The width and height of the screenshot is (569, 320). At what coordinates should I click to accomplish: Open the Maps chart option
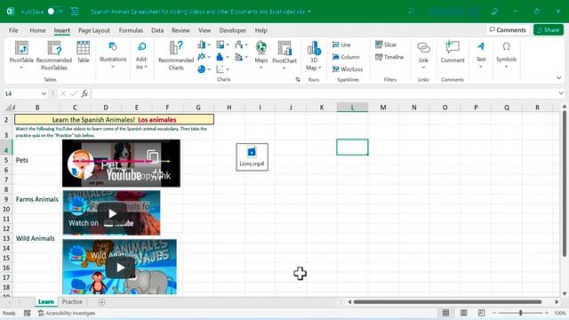[x=260, y=54]
